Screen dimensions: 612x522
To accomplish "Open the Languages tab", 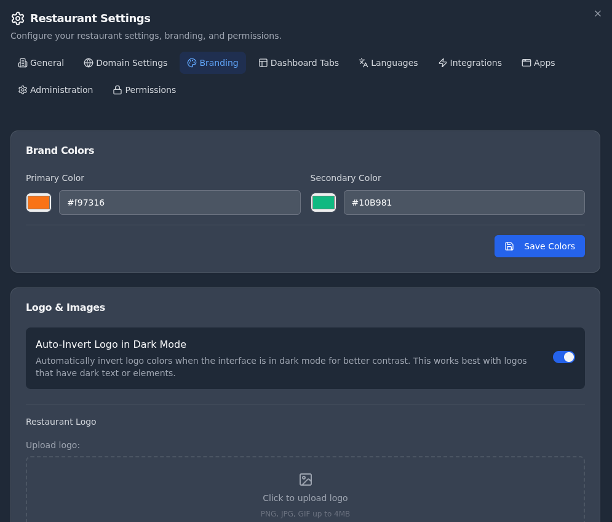I will (388, 63).
